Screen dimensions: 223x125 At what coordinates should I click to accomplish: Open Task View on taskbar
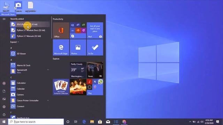pos(76,122)
